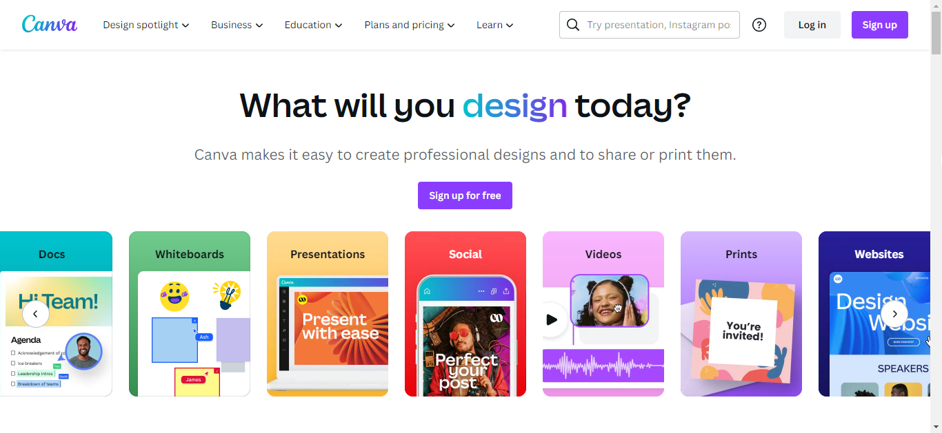Click the Log in button
Image resolution: width=942 pixels, height=433 pixels.
pyautogui.click(x=812, y=25)
